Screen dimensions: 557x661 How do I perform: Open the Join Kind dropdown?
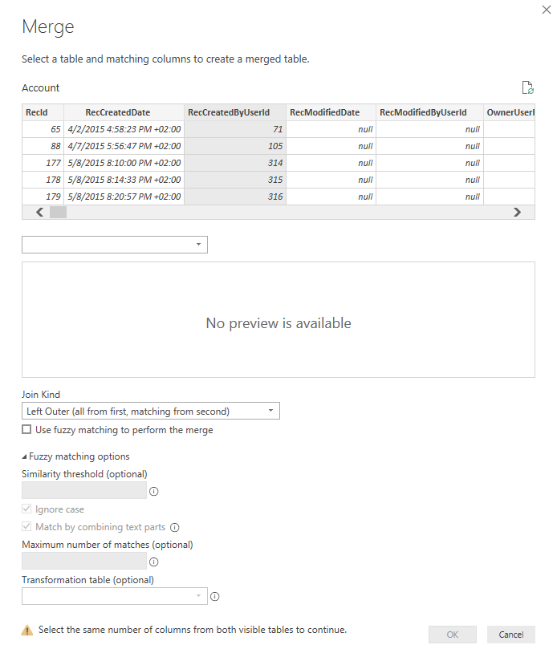click(151, 412)
